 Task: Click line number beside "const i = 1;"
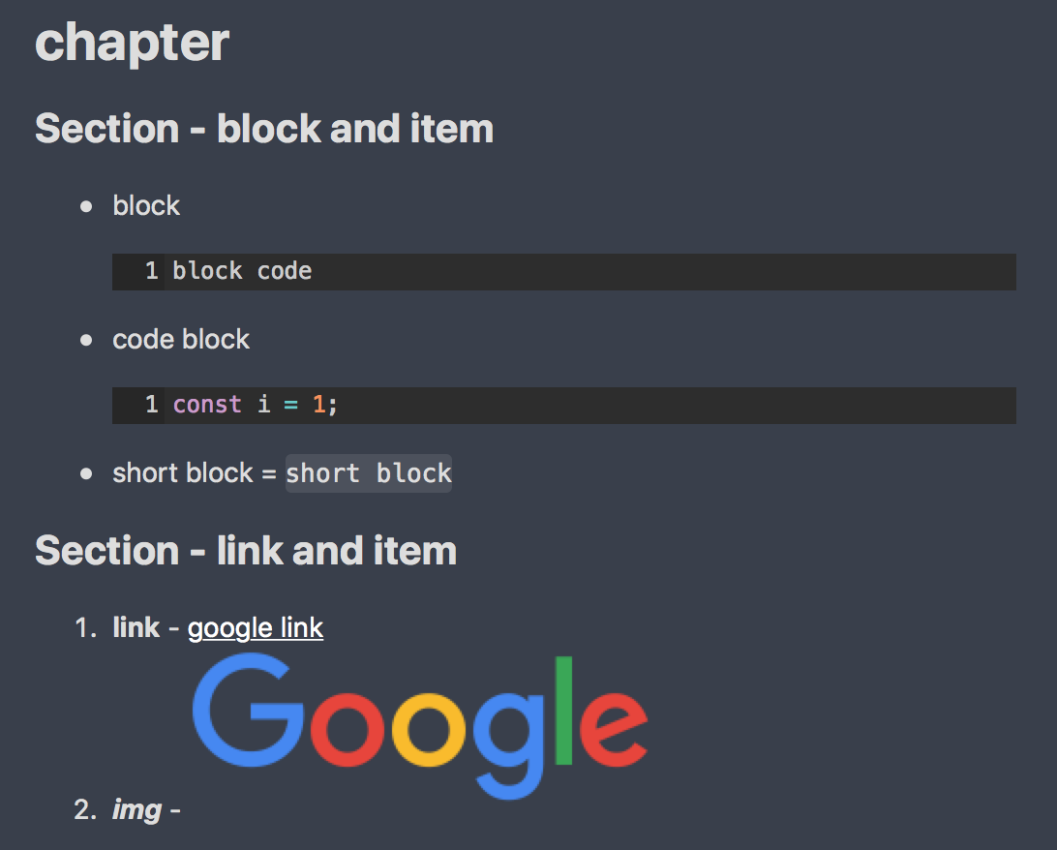152,405
